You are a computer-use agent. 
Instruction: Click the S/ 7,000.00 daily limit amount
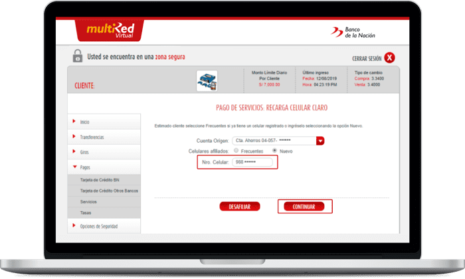269,84
